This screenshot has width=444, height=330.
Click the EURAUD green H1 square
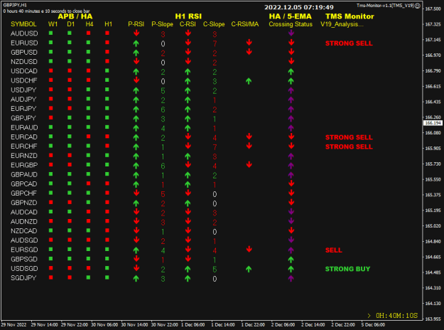[x=107, y=127]
